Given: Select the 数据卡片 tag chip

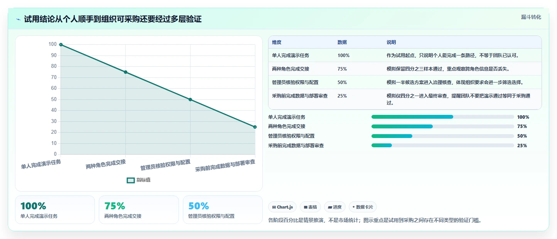Looking at the screenshot, I should [363, 207].
